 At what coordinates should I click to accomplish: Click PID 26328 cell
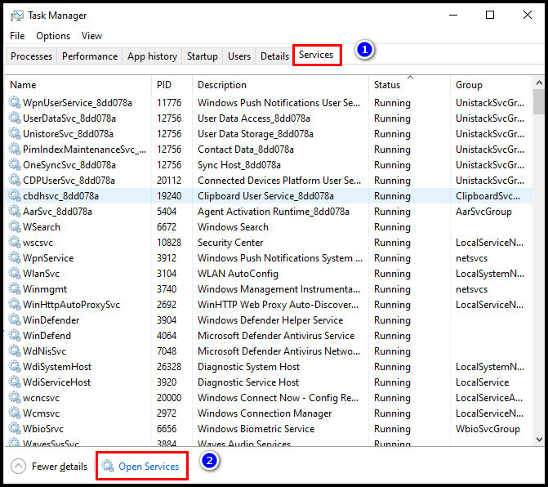click(x=169, y=367)
